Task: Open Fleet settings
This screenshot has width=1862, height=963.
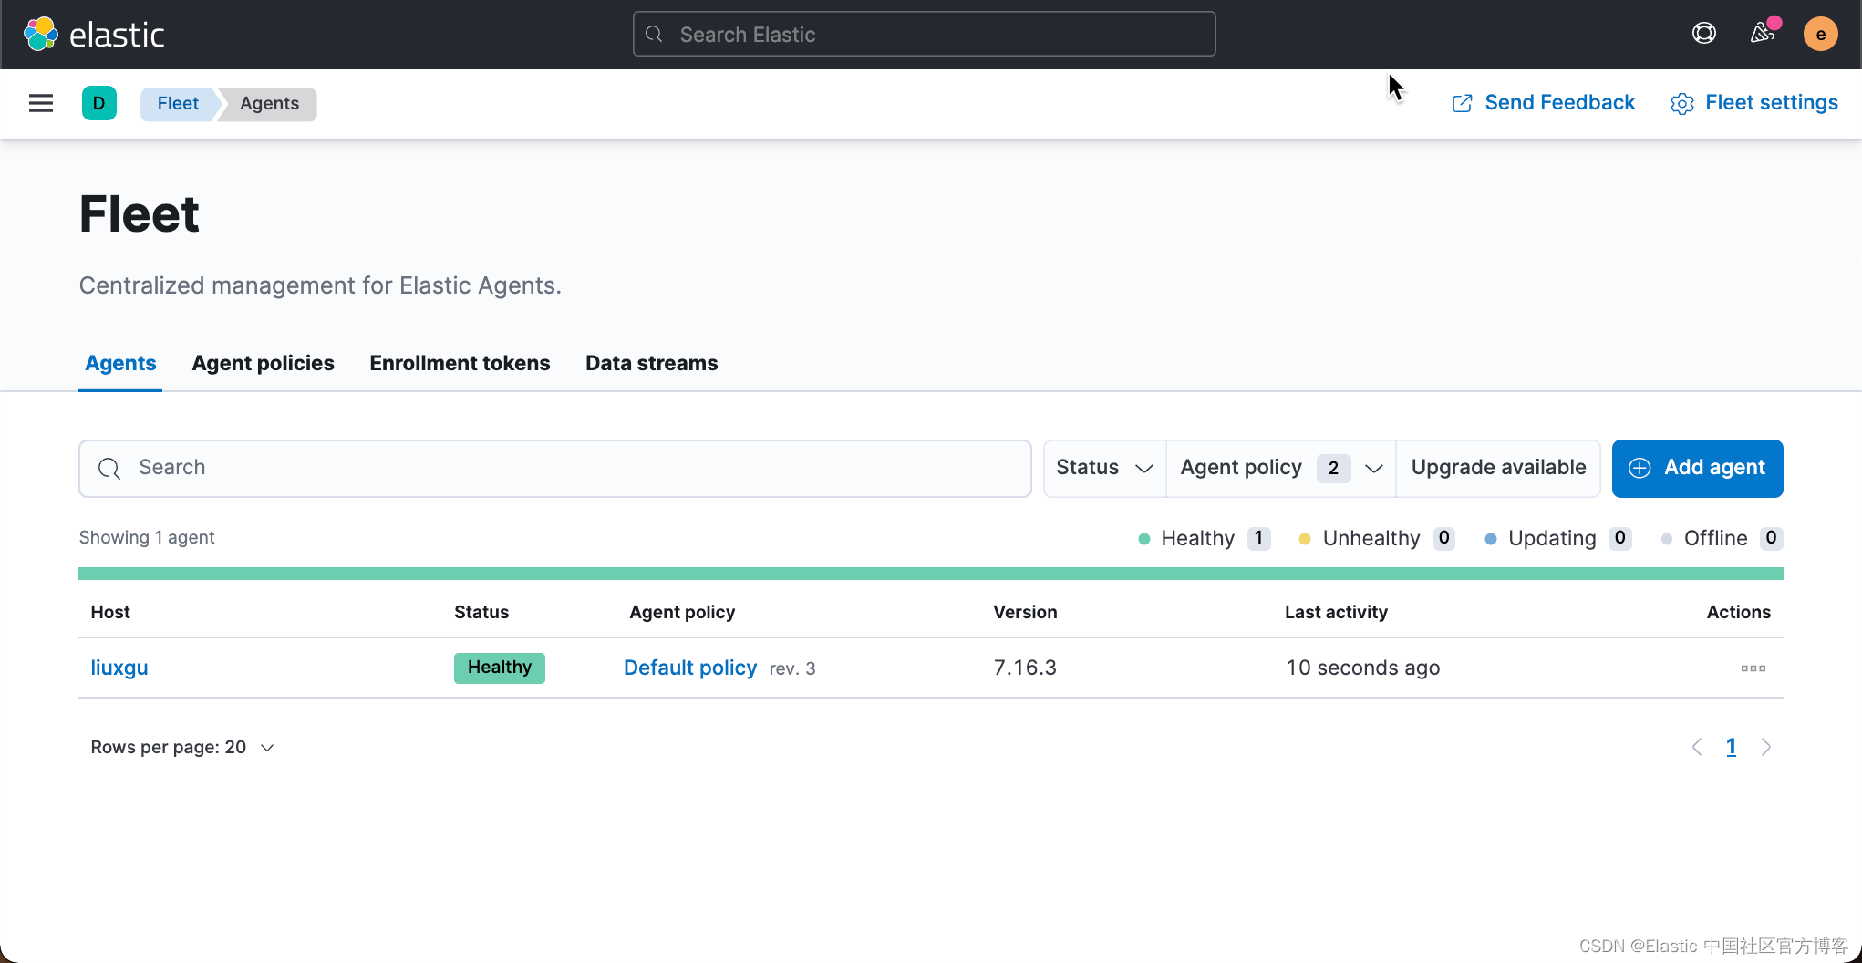Action: click(x=1753, y=103)
